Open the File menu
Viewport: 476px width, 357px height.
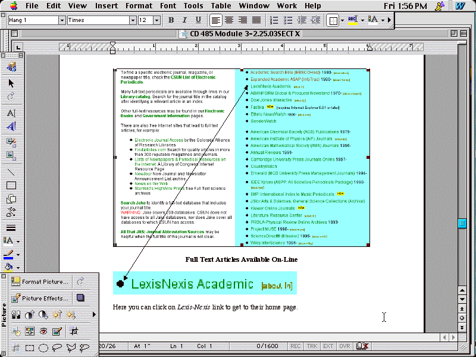tap(32, 6)
